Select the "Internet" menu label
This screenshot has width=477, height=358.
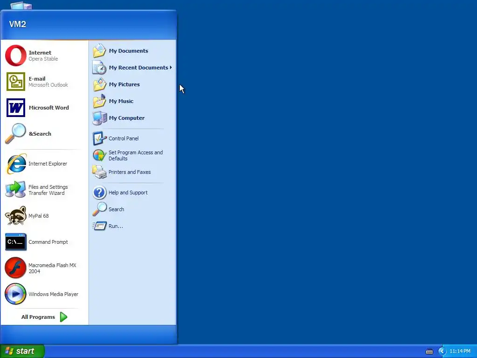tap(40, 53)
